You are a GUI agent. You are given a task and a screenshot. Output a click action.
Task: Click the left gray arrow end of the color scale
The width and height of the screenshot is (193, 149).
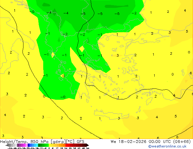pyautogui.click(x=7, y=145)
